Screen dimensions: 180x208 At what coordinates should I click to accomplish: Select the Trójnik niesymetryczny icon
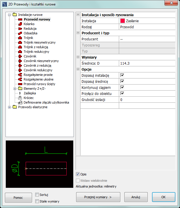[x=20, y=43]
